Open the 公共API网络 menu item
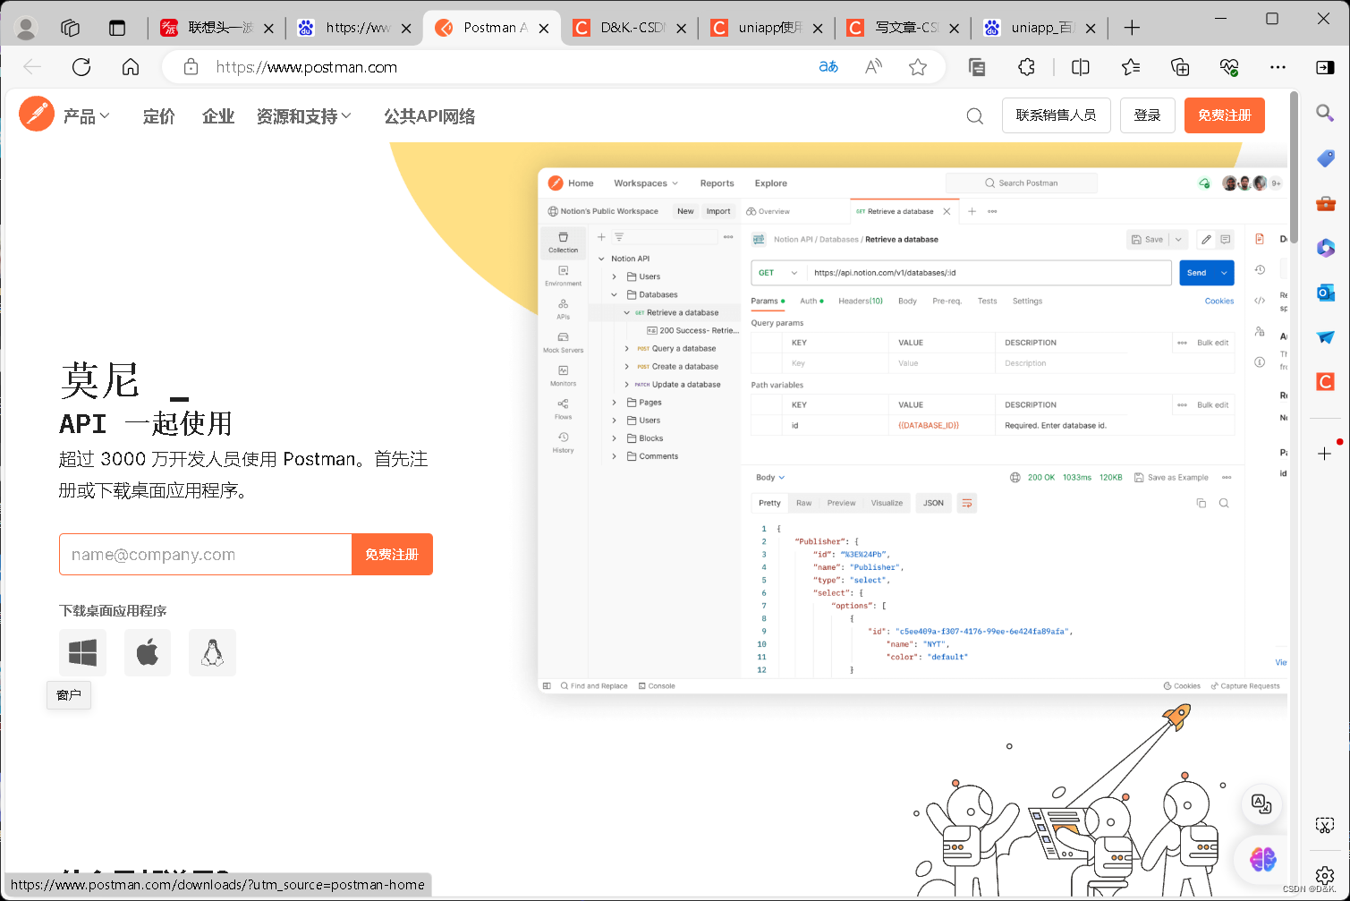This screenshot has height=901, width=1350. [x=429, y=116]
